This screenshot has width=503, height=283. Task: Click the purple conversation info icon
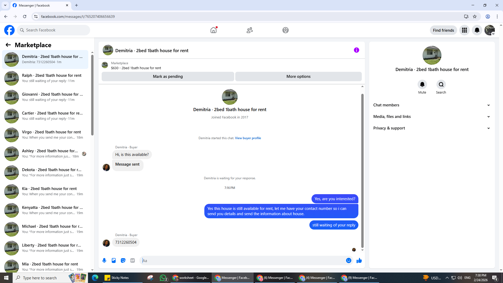tap(356, 50)
